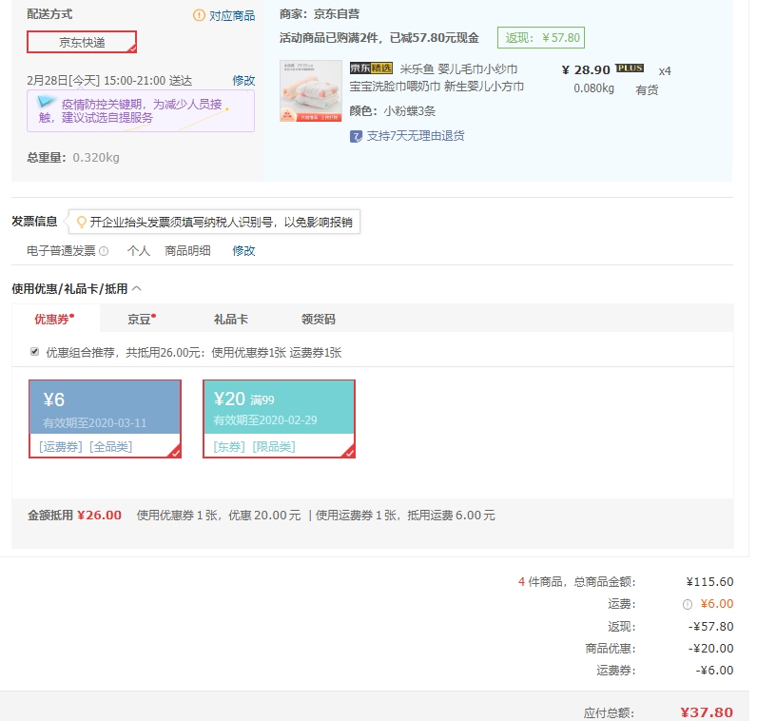Viewport: 757px width, 721px height.
Task: Open the 对应商品 link
Action: pos(232,16)
